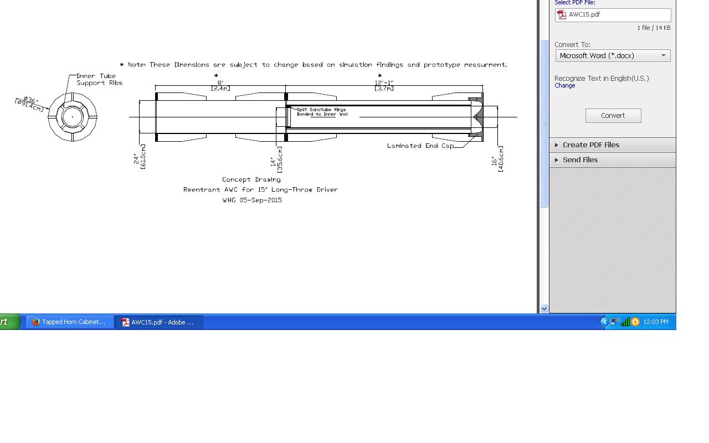This screenshot has width=709, height=443.
Task: Click "Concept Drawing" title text in the PDF
Action: [251, 179]
